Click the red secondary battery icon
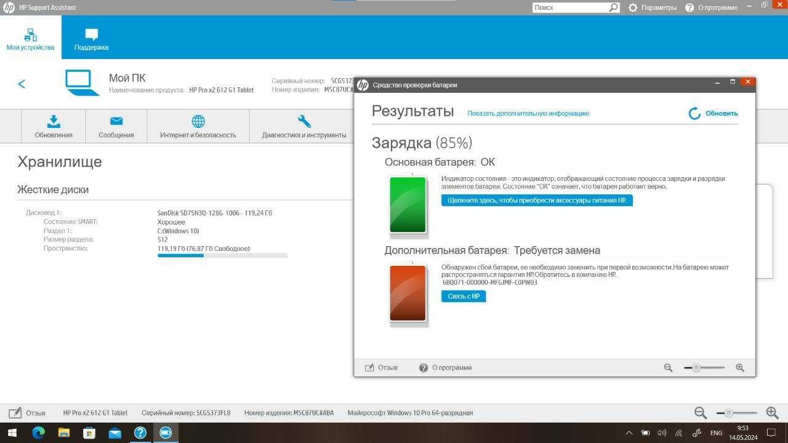788x443 pixels. point(408,293)
